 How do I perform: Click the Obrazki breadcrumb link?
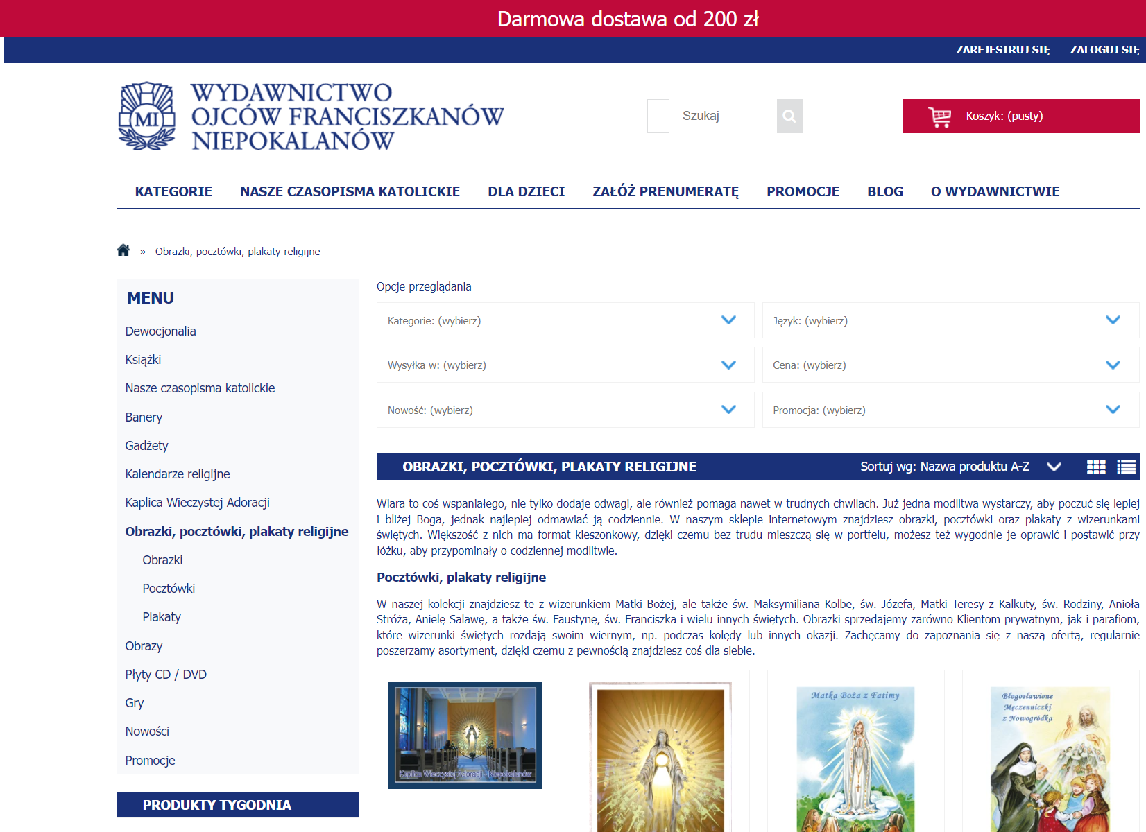237,252
